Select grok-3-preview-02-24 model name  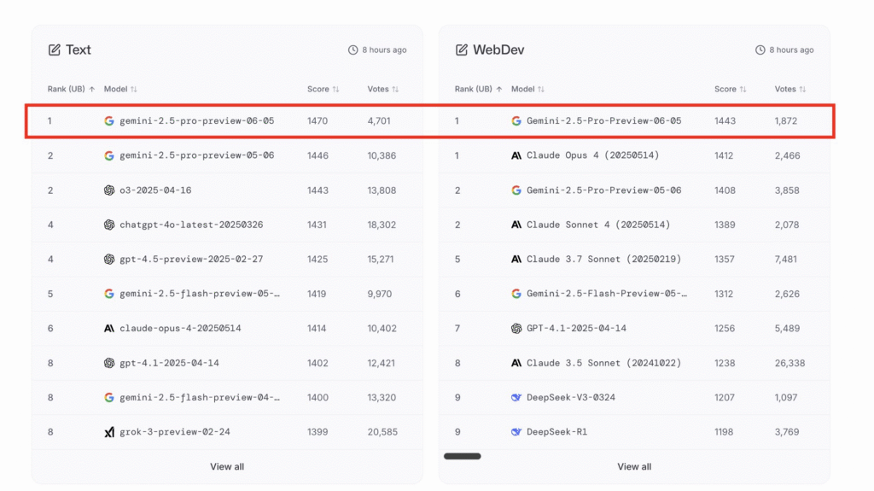pos(174,432)
